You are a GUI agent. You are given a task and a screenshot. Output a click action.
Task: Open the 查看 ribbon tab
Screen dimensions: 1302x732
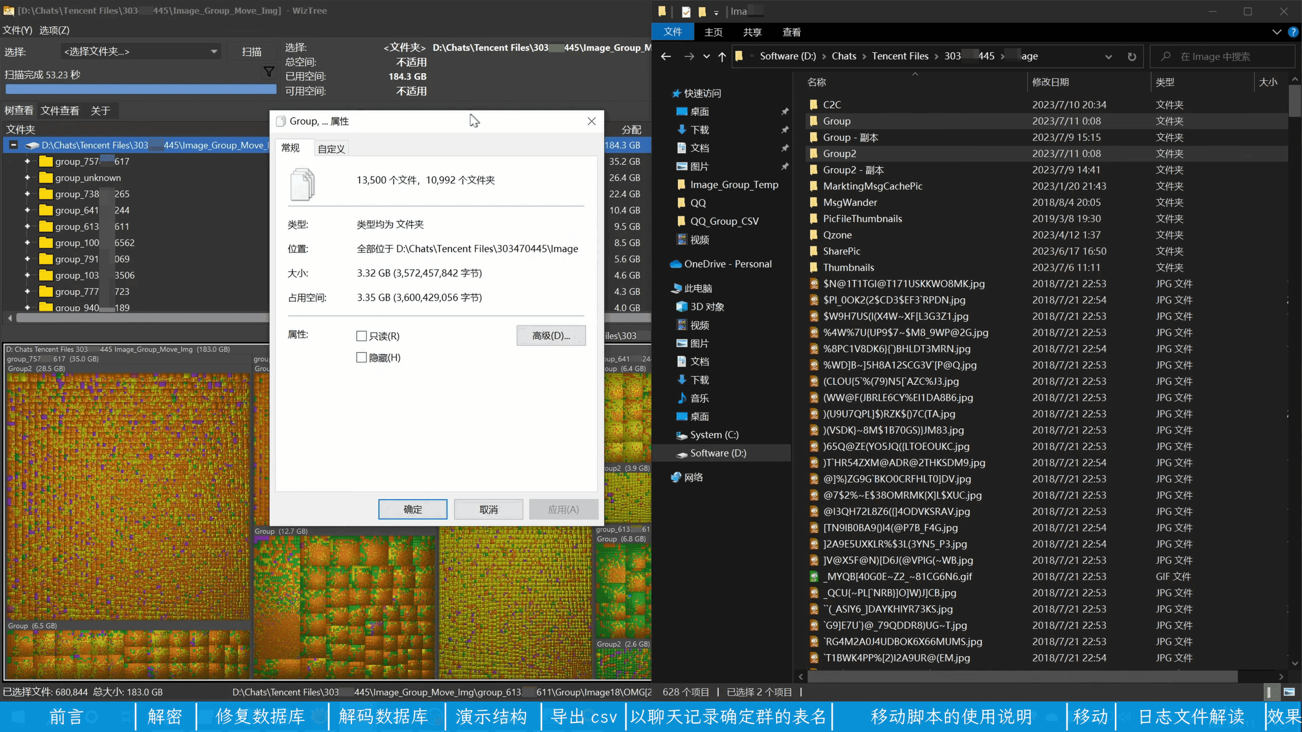[x=791, y=32]
